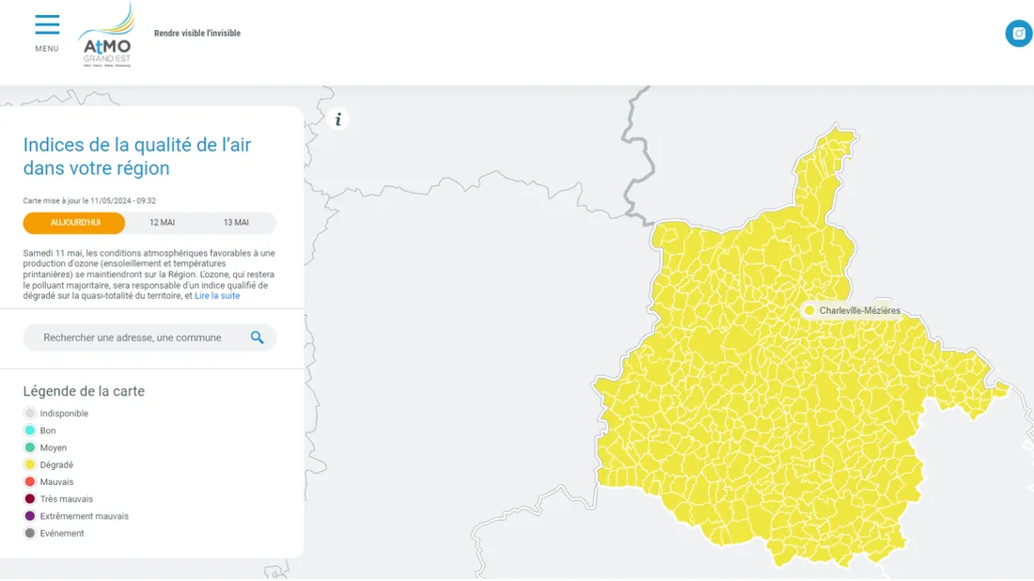The width and height of the screenshot is (1034, 581).
Task: Click the Atmo Grand Est logo
Action: point(106,38)
